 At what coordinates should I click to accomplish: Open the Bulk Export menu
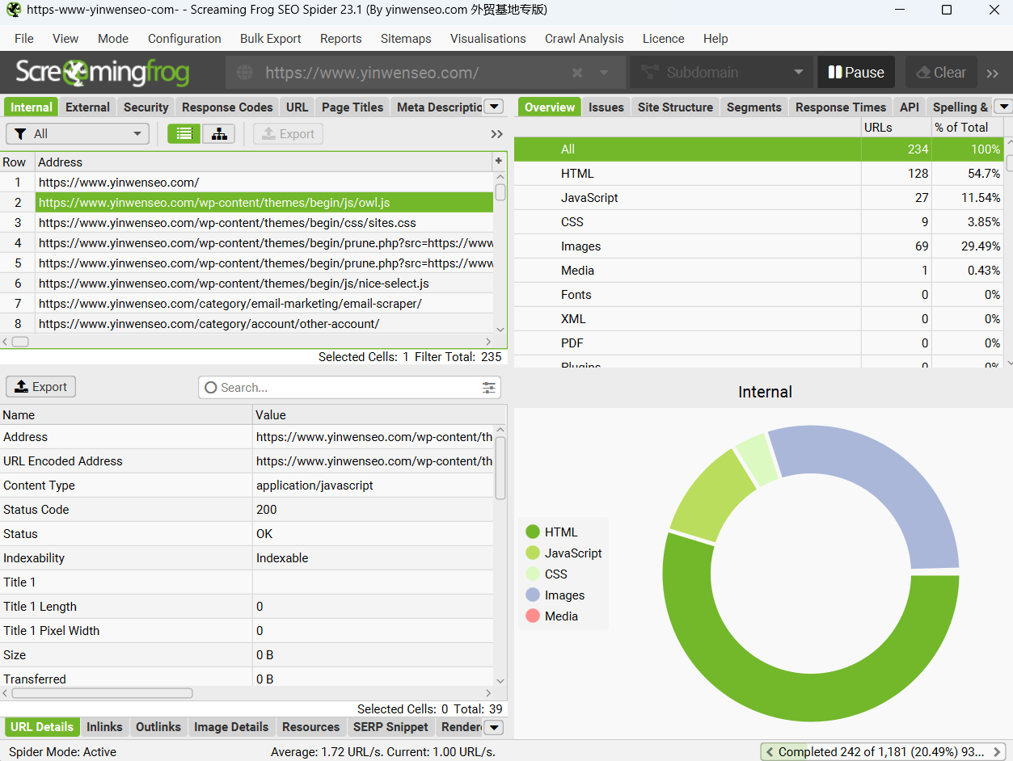click(x=270, y=39)
